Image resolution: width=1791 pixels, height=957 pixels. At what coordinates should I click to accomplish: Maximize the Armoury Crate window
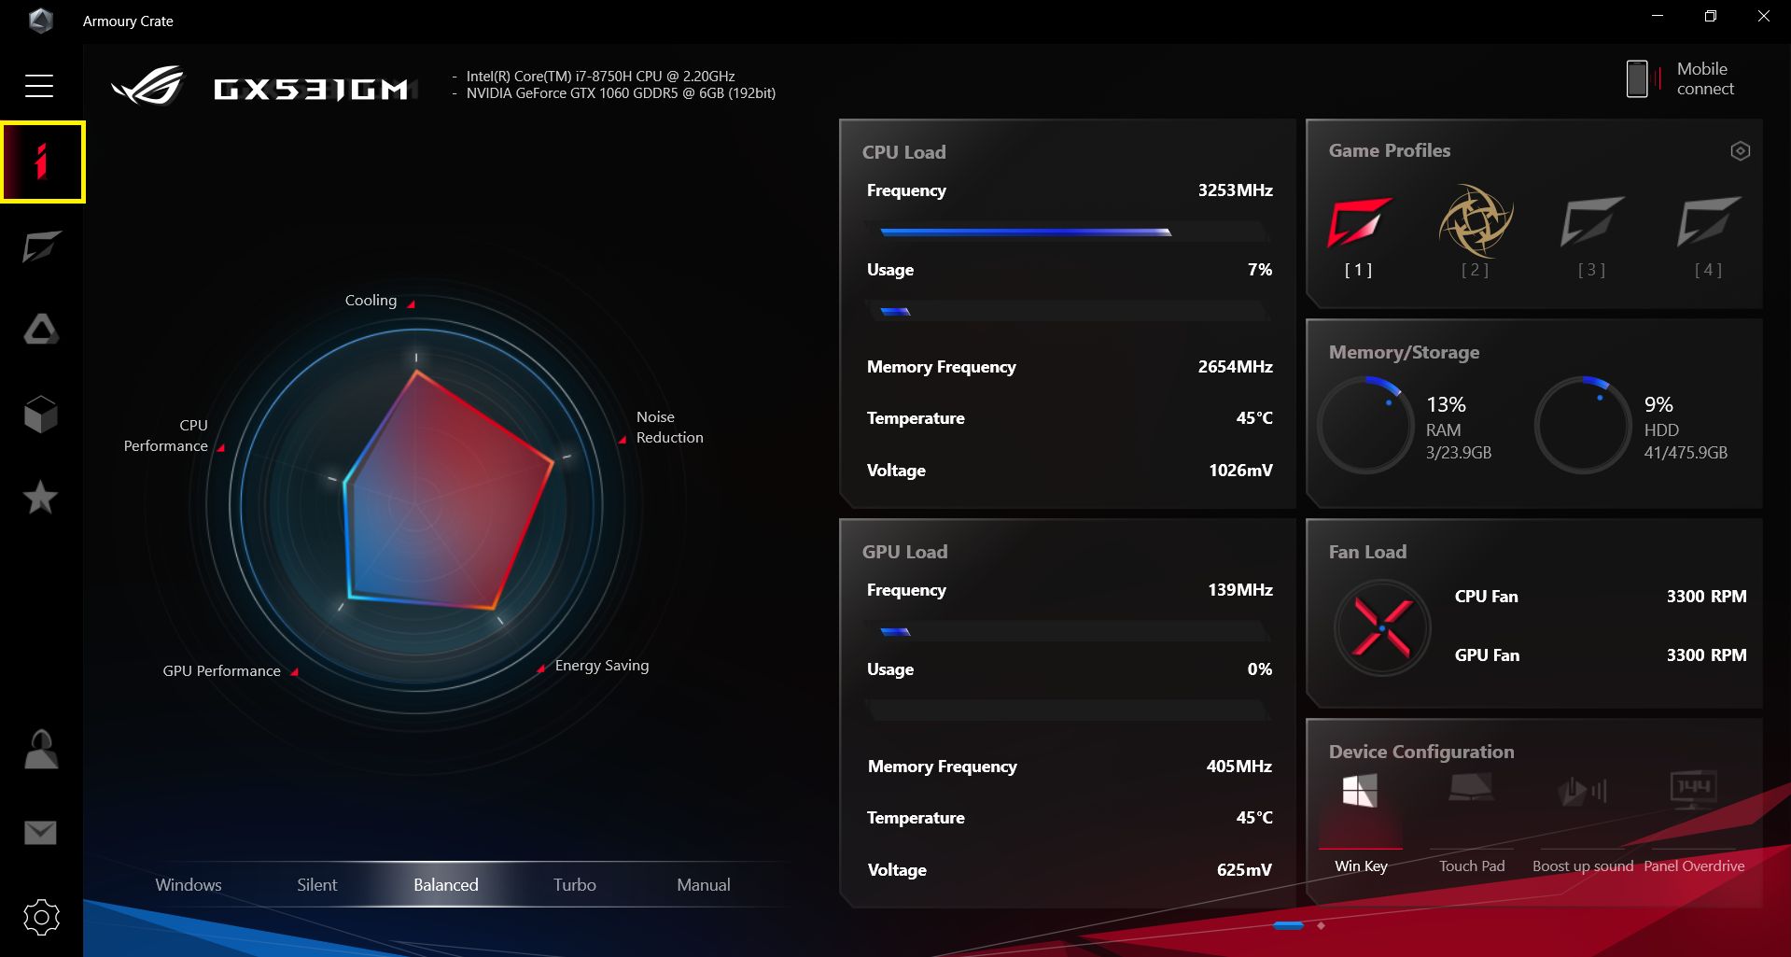(1710, 16)
